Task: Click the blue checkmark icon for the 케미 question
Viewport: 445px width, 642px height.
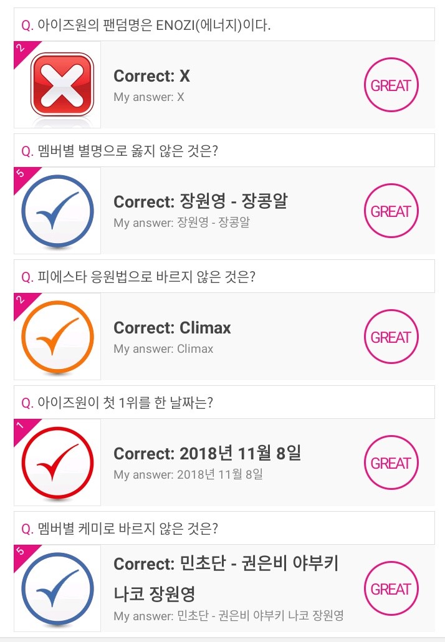Action: [57, 588]
